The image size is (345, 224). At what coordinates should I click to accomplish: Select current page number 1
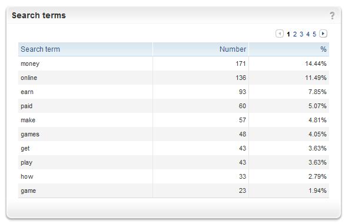(288, 34)
